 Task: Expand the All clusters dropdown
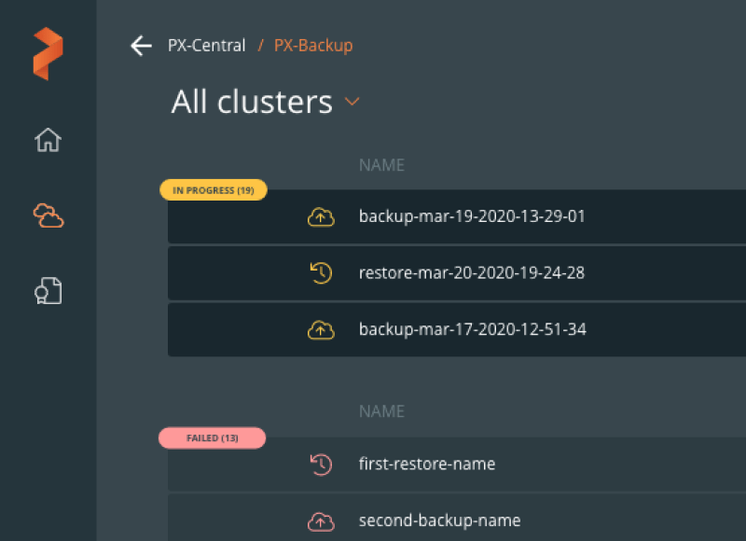[352, 103]
